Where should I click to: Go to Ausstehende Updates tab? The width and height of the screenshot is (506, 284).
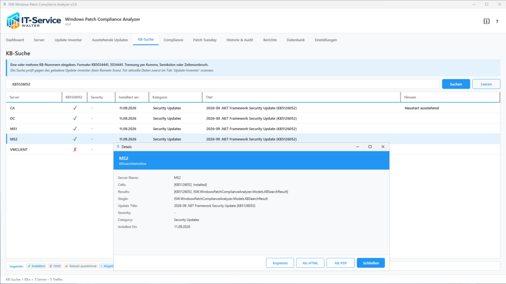click(x=110, y=40)
